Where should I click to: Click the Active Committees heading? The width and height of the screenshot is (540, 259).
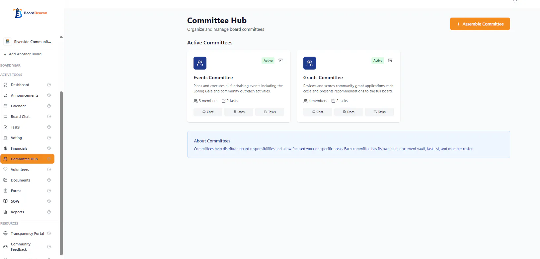coord(210,43)
